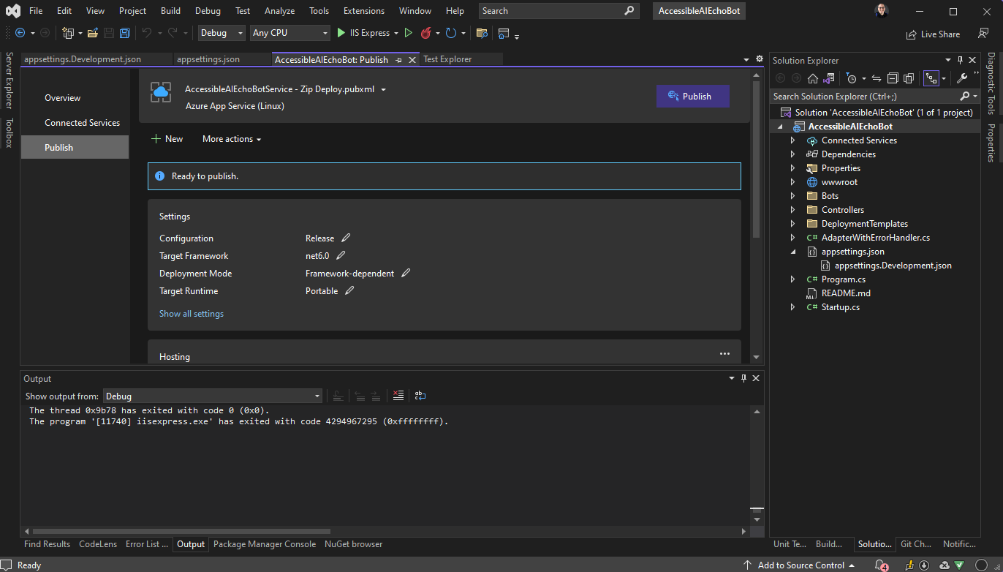Screen dimensions: 1003x572
Task: Open the More actions dropdown
Action: [x=231, y=139]
